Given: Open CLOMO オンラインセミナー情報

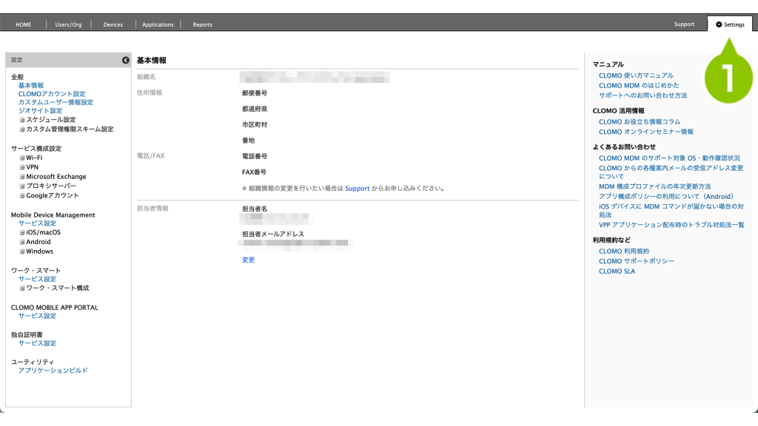Looking at the screenshot, I should click(646, 132).
